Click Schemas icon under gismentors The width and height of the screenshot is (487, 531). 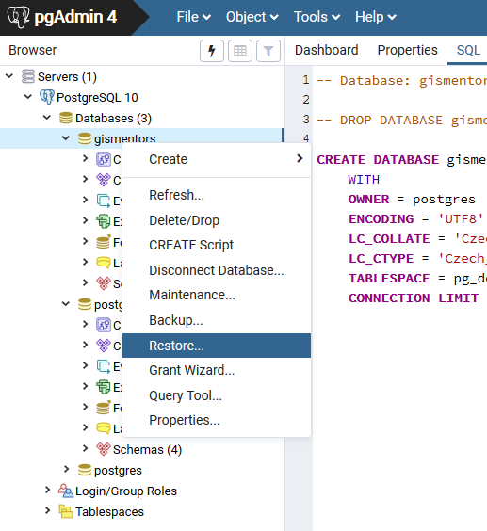tap(104, 283)
